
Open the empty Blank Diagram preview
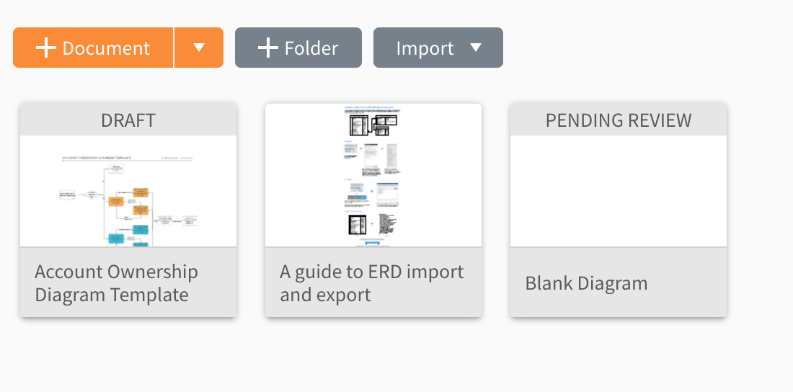619,191
